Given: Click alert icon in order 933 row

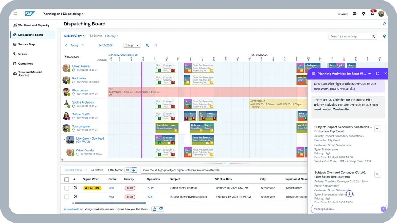Looking at the screenshot, I should (75, 196).
